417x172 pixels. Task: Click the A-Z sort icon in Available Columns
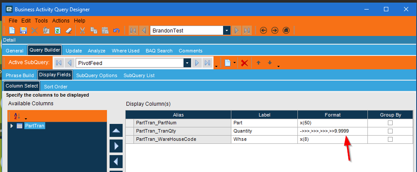click(17, 116)
